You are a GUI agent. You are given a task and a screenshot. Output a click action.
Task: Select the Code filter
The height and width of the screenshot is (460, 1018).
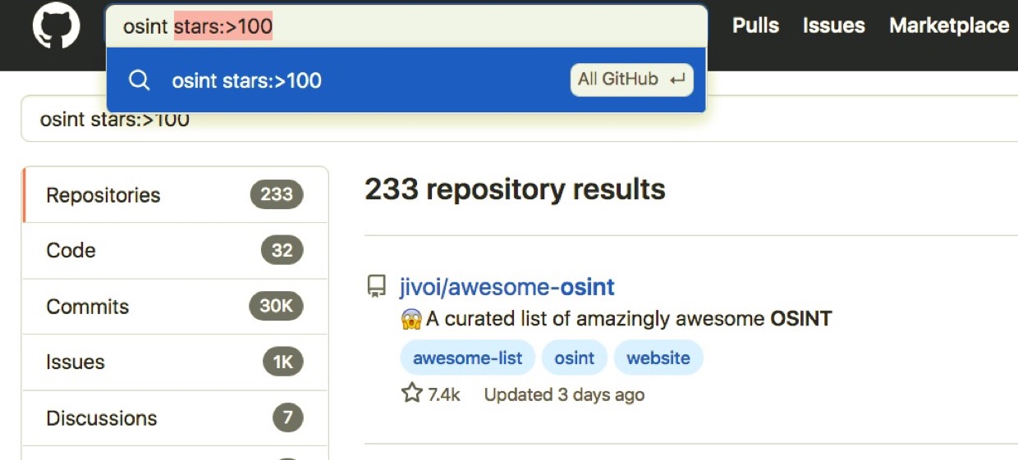click(x=175, y=250)
